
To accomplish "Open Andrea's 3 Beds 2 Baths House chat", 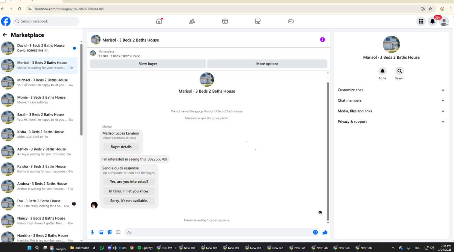I will tap(39, 186).
